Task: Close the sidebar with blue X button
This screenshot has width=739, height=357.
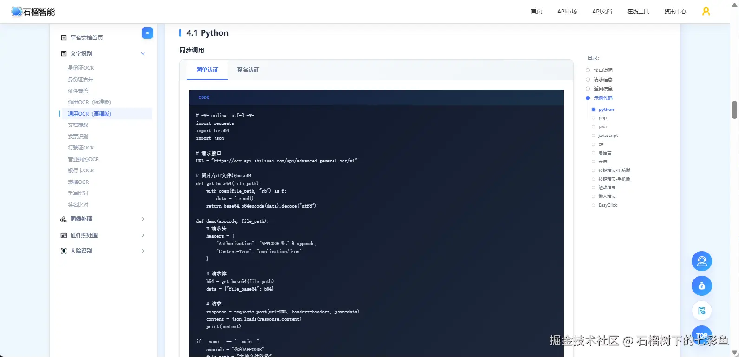Action: click(147, 33)
